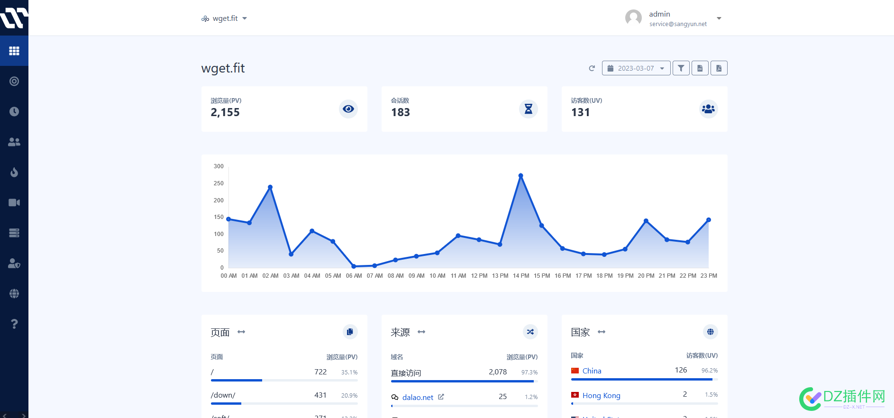Click the service@sangyun.net email text
894x418 pixels.
coord(678,24)
